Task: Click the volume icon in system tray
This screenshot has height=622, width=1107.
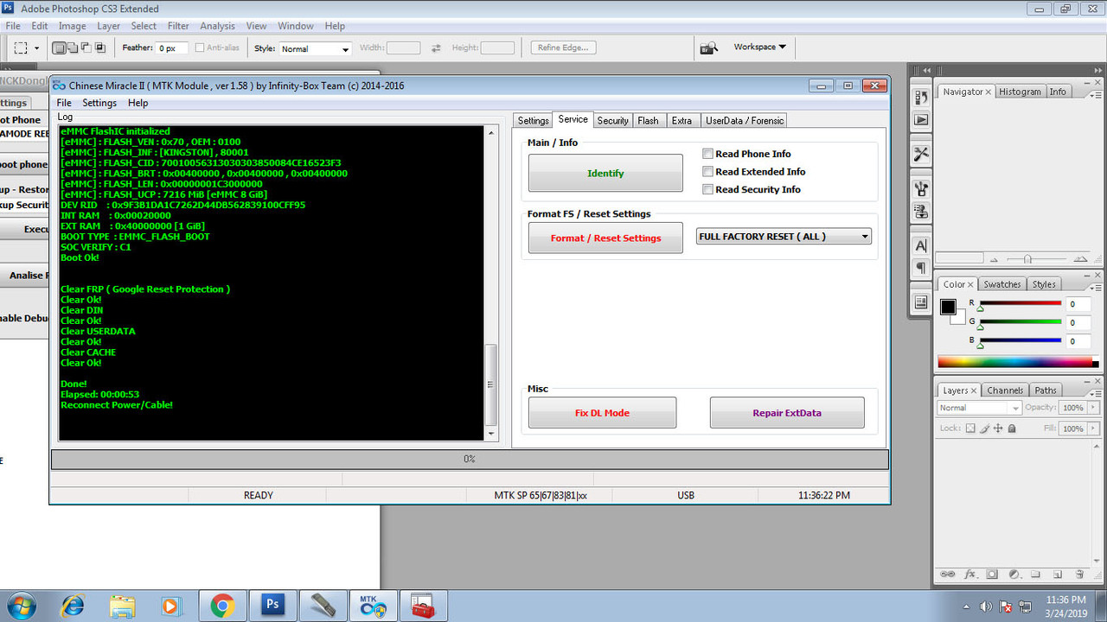Action: point(986,606)
